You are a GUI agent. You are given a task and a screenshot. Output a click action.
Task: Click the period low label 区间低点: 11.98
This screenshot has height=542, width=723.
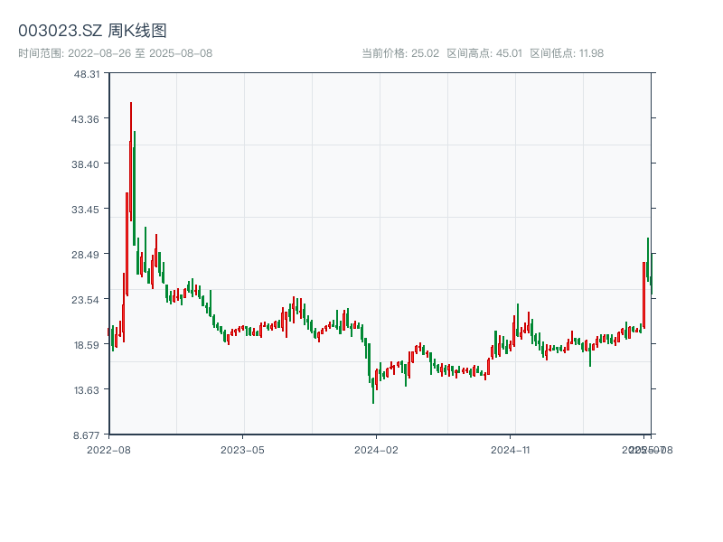pyautogui.click(x=567, y=53)
